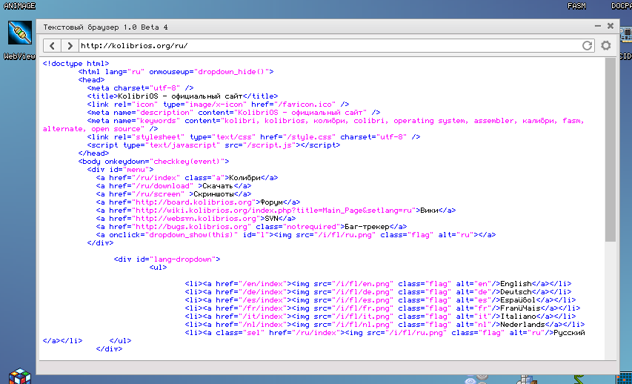Click the 'lang-dropdown' div id
The image size is (632, 384).
(x=182, y=259)
